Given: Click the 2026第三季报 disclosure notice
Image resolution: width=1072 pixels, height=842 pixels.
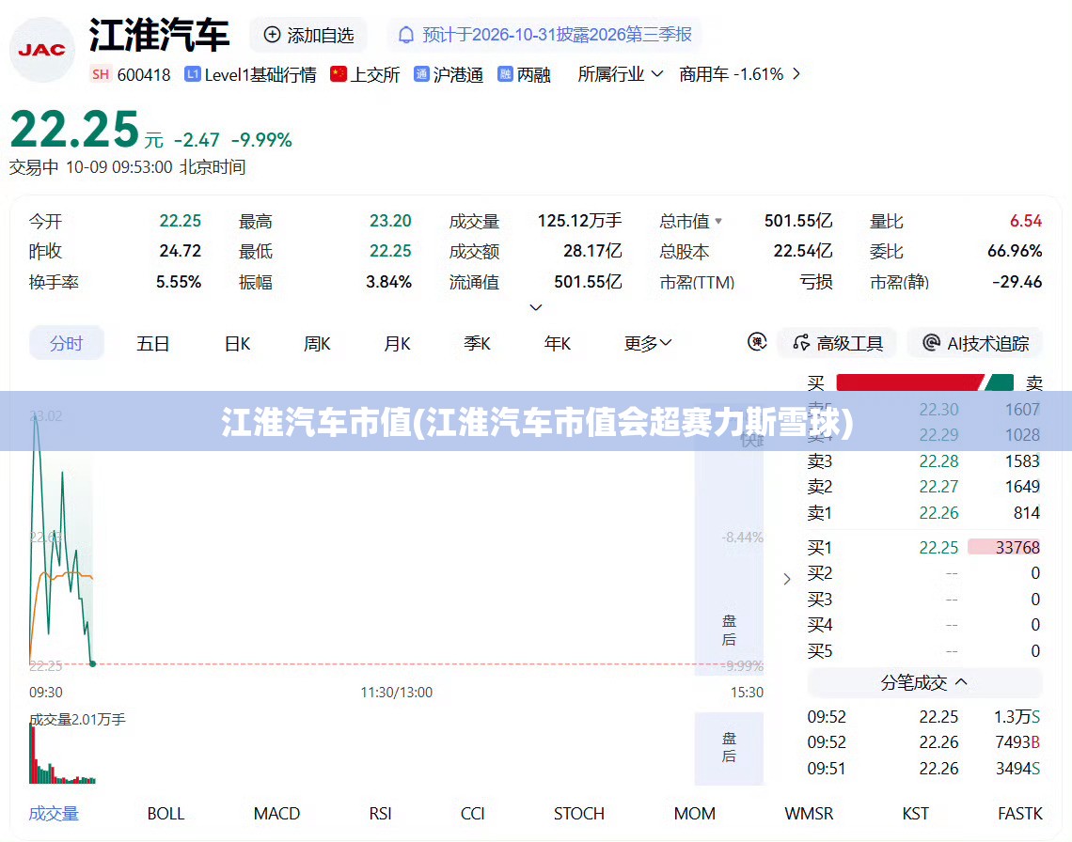Looking at the screenshot, I should 544,35.
